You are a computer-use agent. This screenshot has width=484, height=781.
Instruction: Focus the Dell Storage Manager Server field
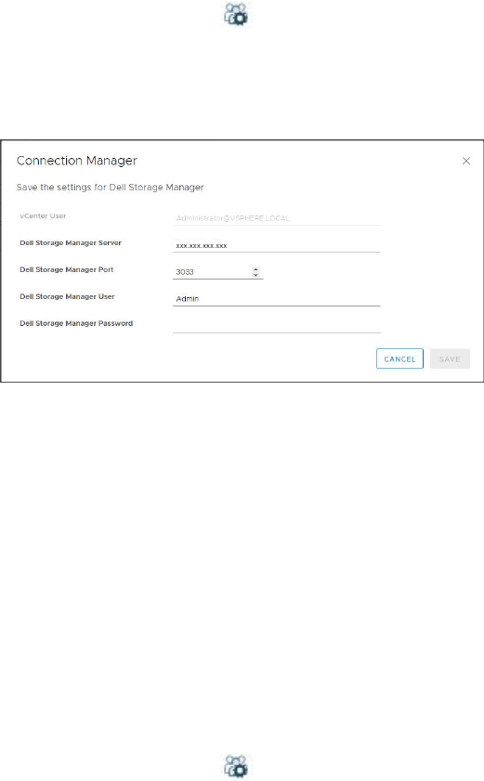point(276,245)
